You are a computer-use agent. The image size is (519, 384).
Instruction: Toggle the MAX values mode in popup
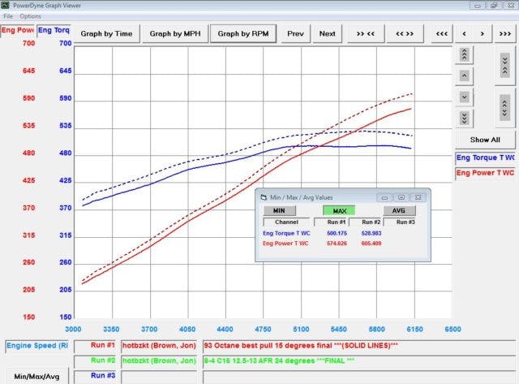339,210
